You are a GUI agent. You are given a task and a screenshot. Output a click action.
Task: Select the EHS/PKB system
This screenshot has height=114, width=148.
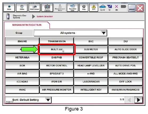coord(57,58)
